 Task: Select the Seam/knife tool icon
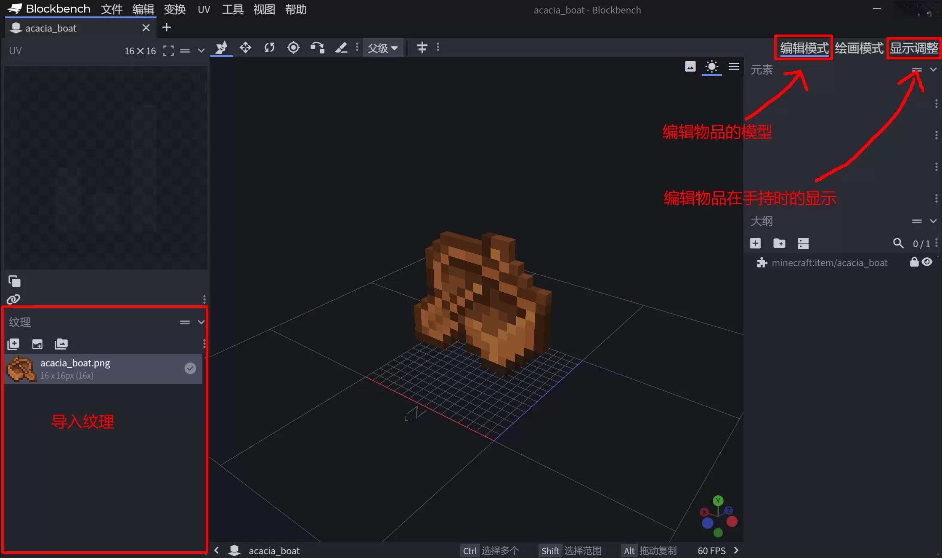click(341, 48)
